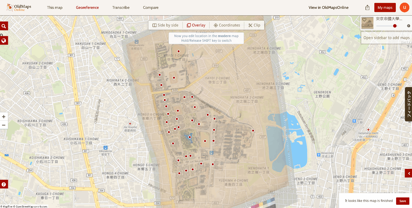
Task: Open the map search magnifier icon
Action: [x=4, y=26]
